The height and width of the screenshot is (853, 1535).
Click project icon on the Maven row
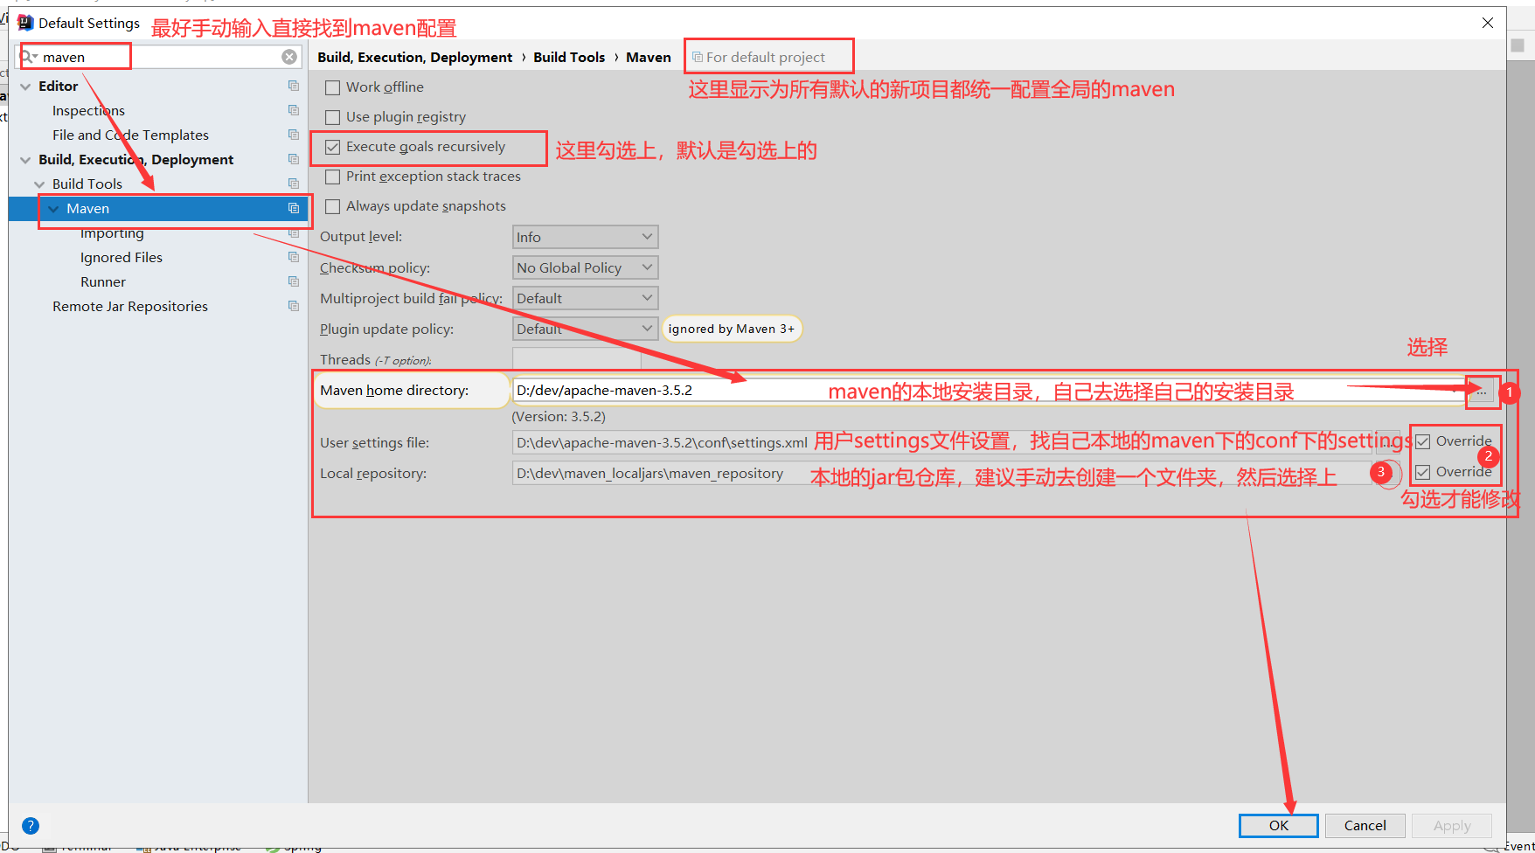(x=294, y=208)
